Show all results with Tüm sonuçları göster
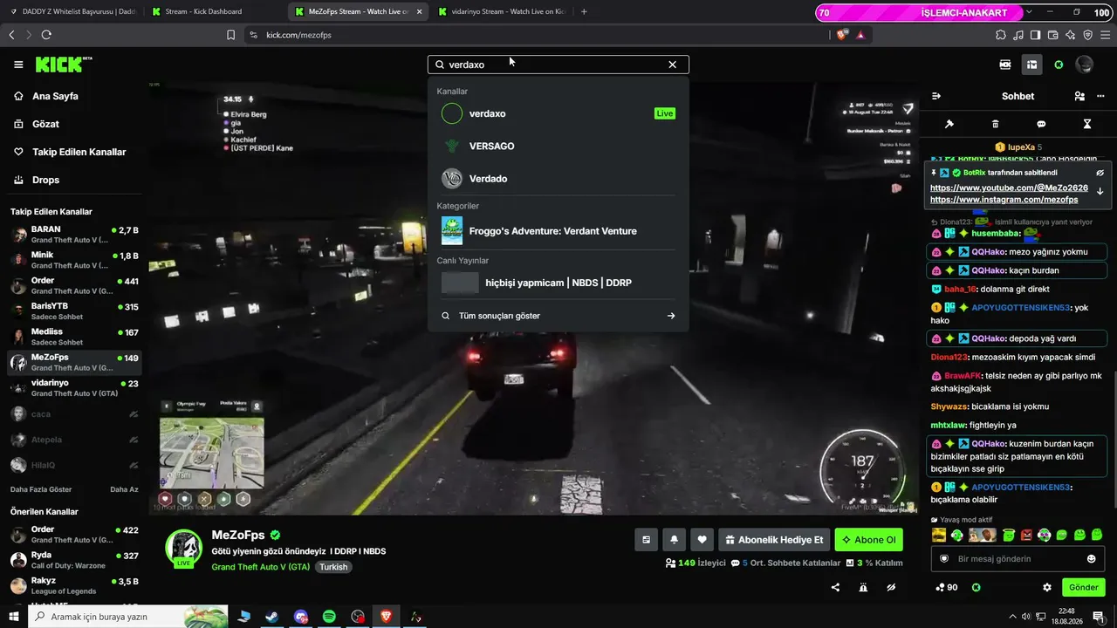The image size is (1117, 628). click(x=558, y=316)
